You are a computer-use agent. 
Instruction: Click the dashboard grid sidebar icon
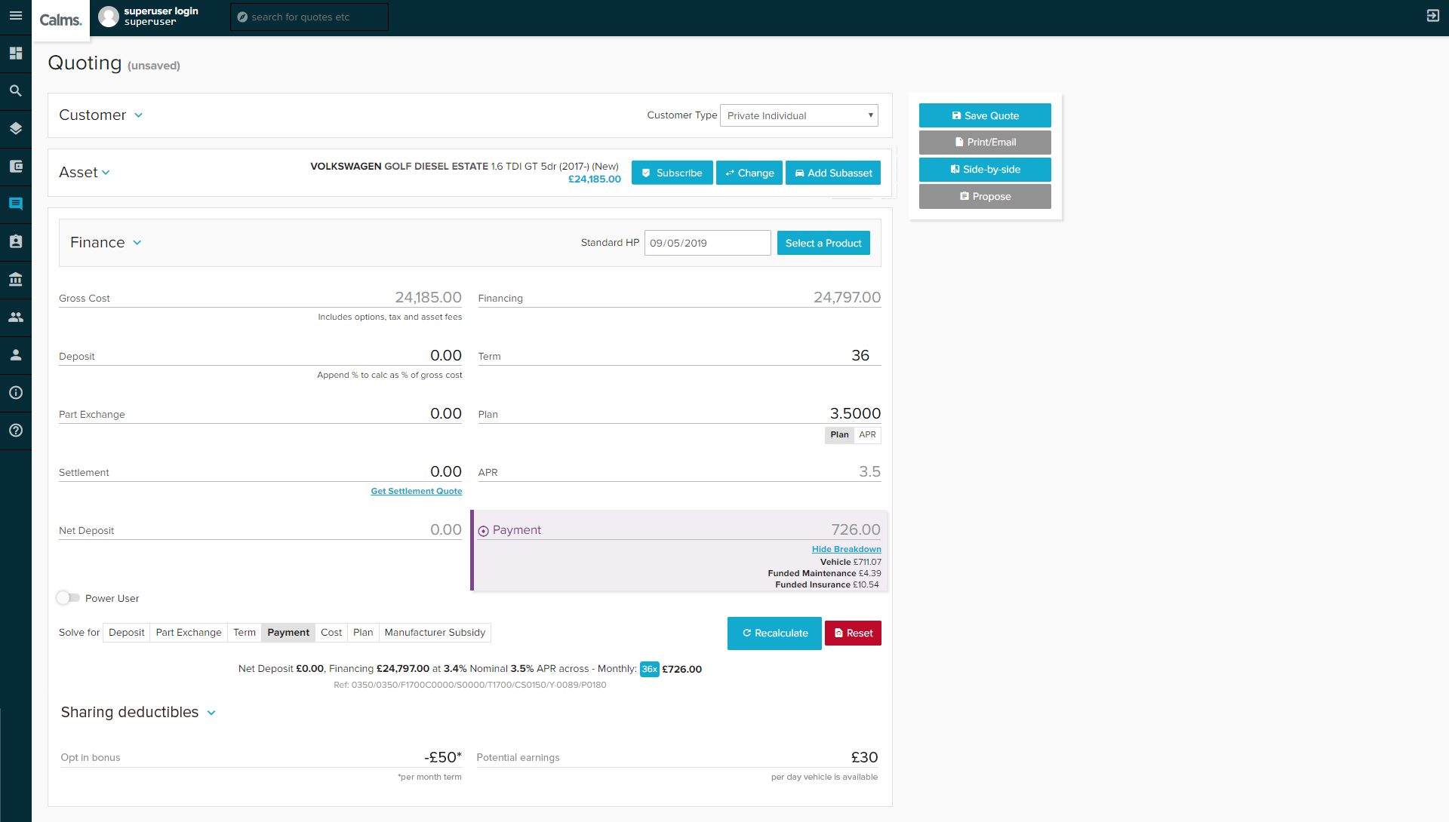15,54
